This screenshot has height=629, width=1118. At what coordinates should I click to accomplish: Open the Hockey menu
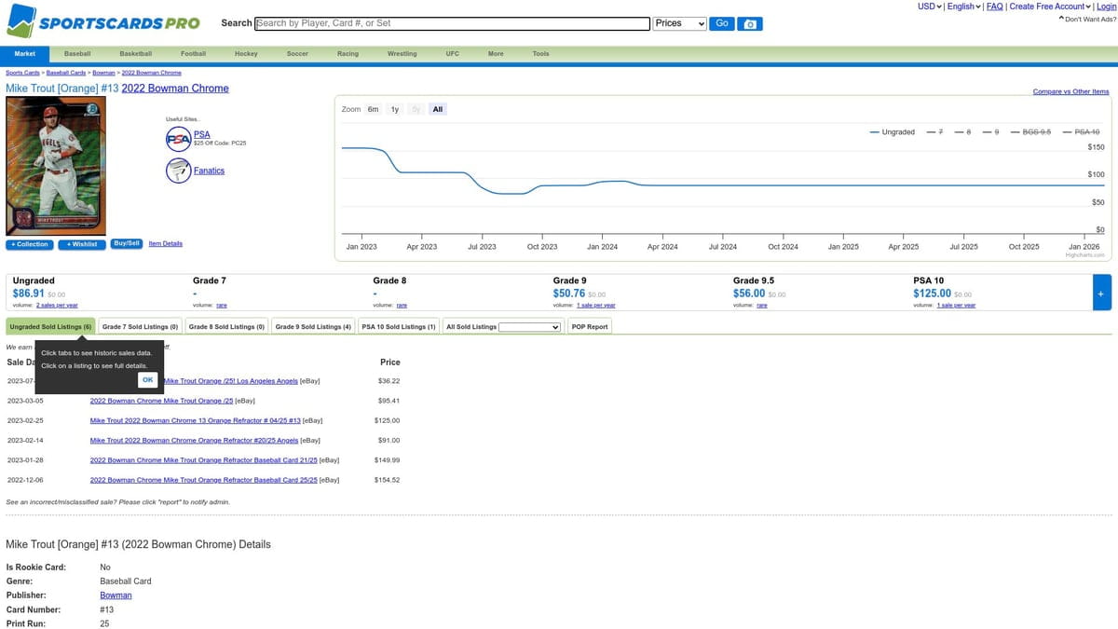pyautogui.click(x=246, y=54)
